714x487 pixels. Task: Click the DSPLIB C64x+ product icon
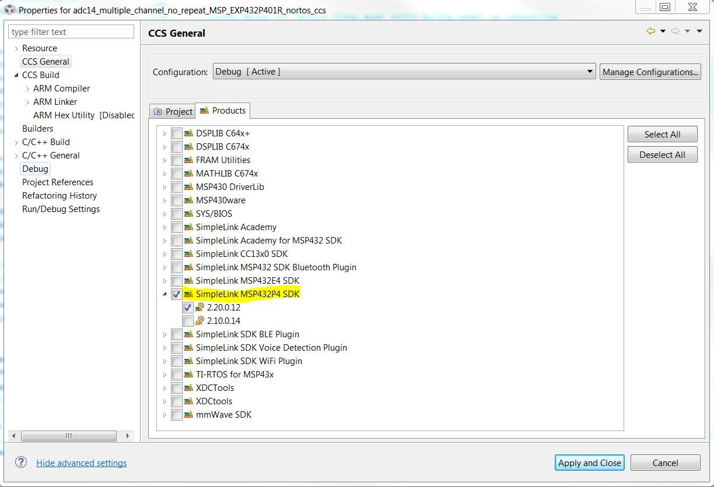click(188, 133)
